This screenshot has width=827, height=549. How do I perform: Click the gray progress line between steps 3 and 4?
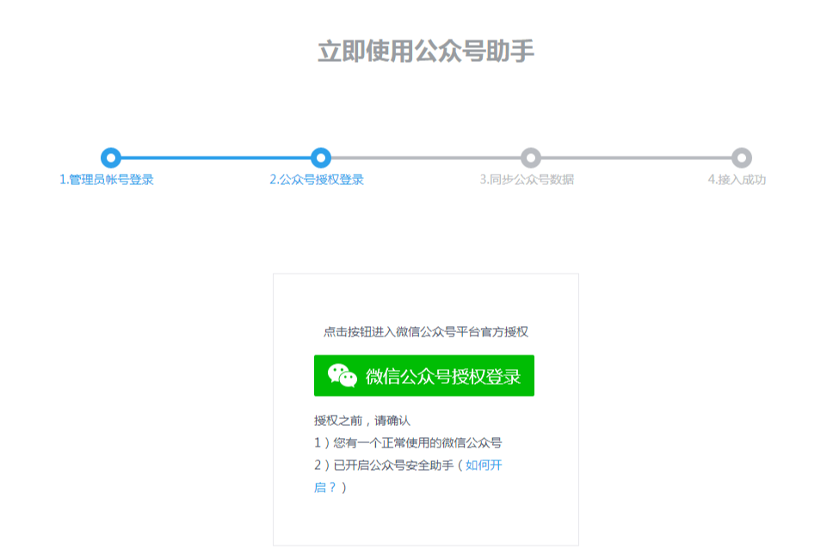pyautogui.click(x=636, y=157)
